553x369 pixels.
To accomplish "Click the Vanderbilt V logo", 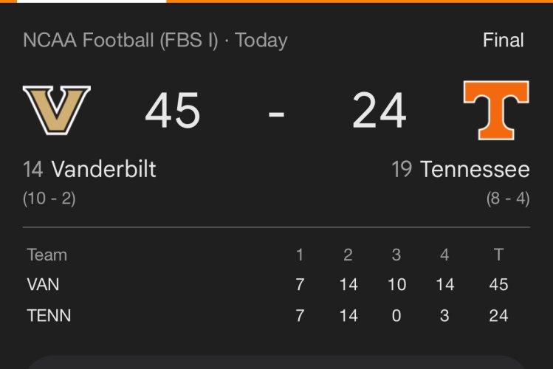I will (57, 110).
